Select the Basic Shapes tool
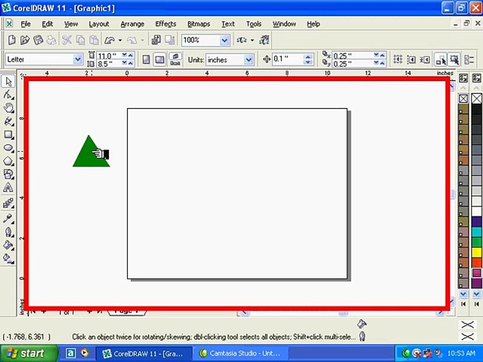This screenshot has height=362, width=483. click(9, 174)
